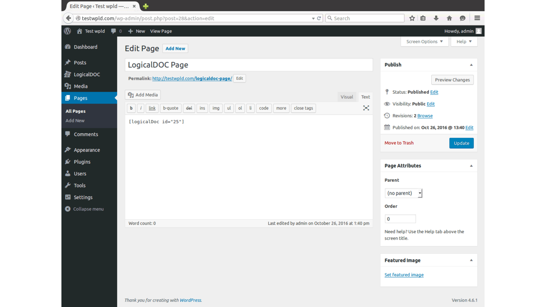
Task: Click the del quicktag button
Action: coord(189,108)
